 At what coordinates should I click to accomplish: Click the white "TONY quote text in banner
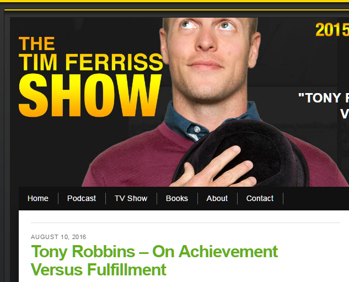click(323, 98)
